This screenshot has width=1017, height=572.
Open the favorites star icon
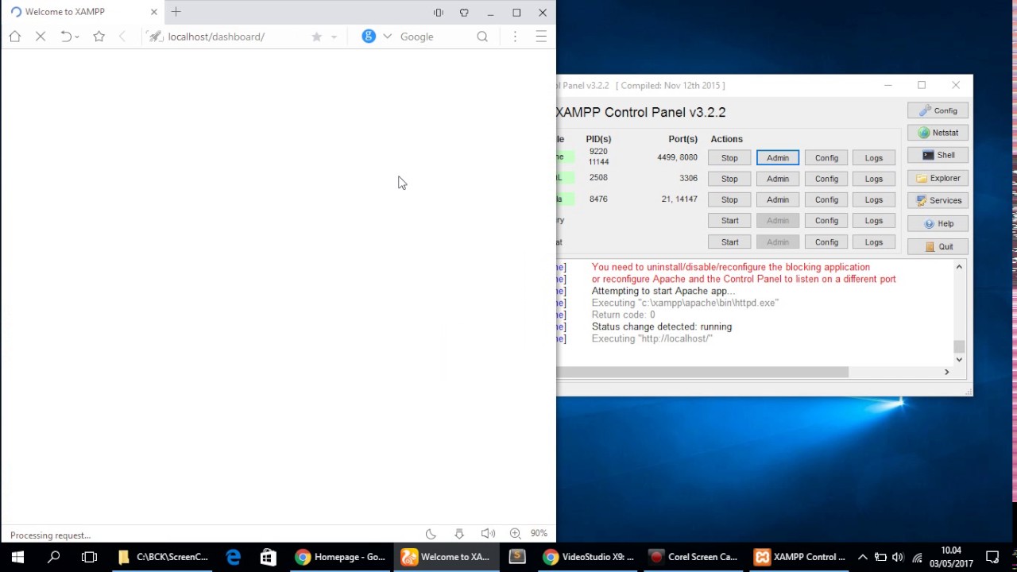(x=99, y=37)
